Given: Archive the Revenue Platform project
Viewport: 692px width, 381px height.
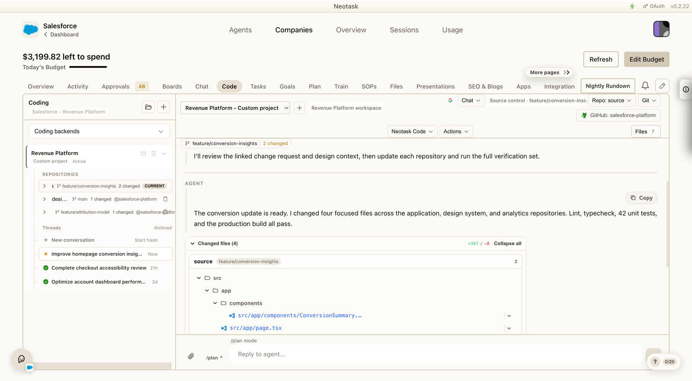Looking at the screenshot, I should (143, 153).
